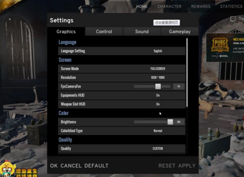Viewport: 244px width, 177px height.
Task: Click the Twitch chat icon at top right
Action: [233, 19]
